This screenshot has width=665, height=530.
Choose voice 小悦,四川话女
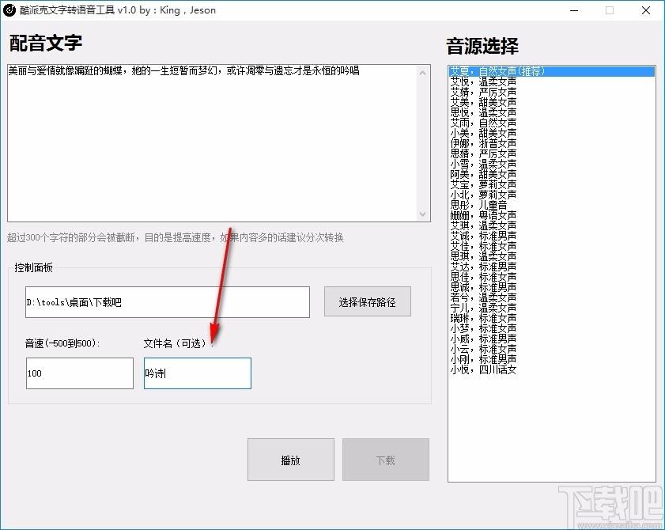(x=551, y=369)
